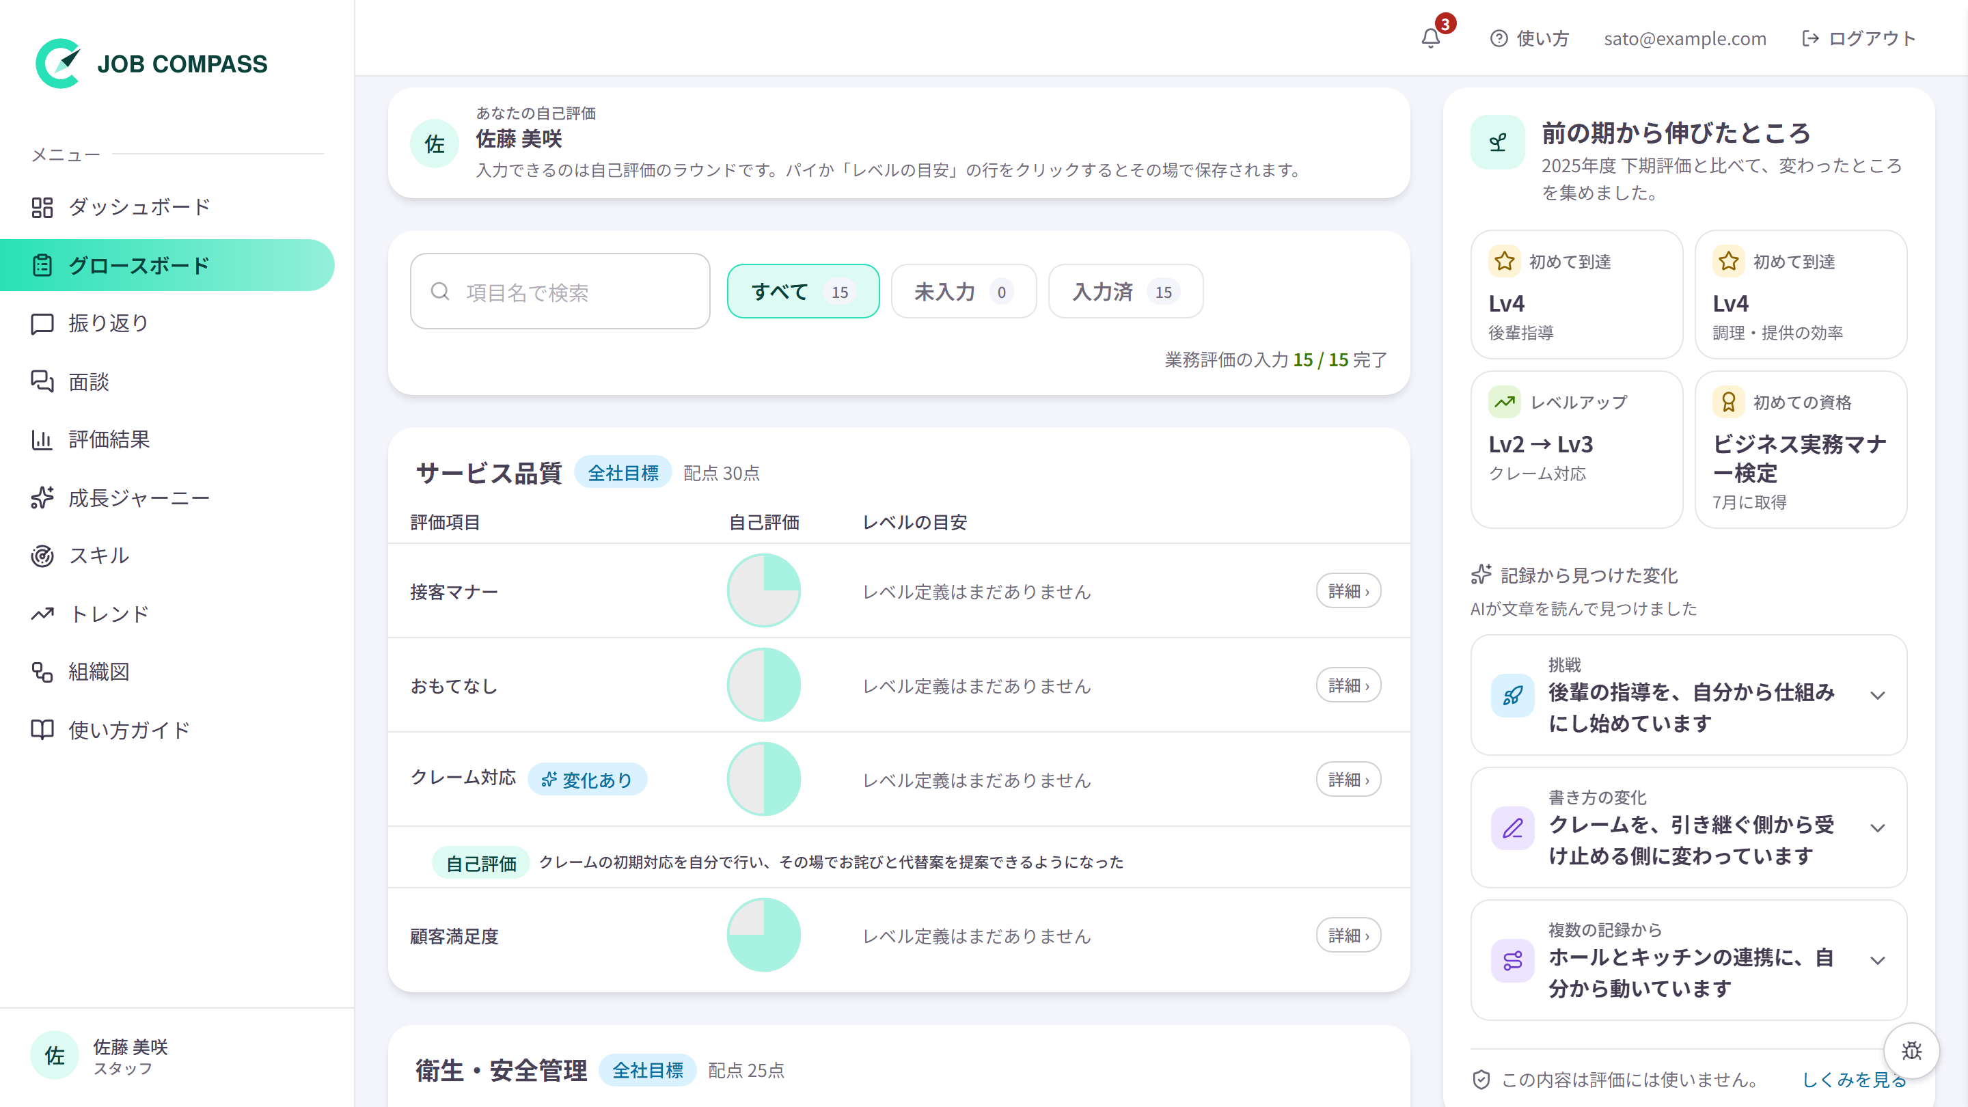Open 詳細 for 接客マナー
This screenshot has height=1107, width=1968.
tap(1348, 590)
